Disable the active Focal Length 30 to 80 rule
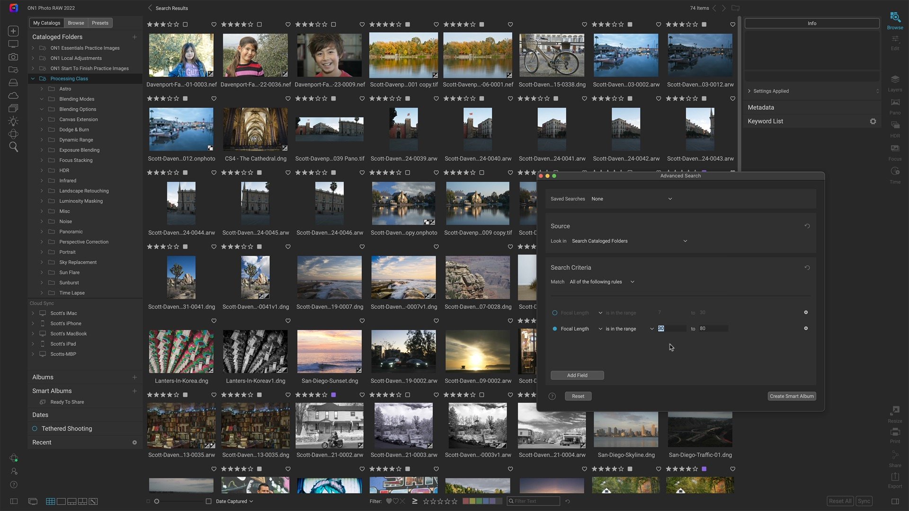The height and width of the screenshot is (511, 909). click(x=554, y=328)
